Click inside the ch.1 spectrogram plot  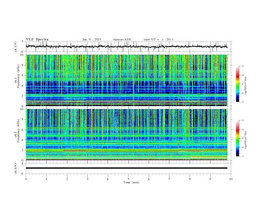coord(127,80)
